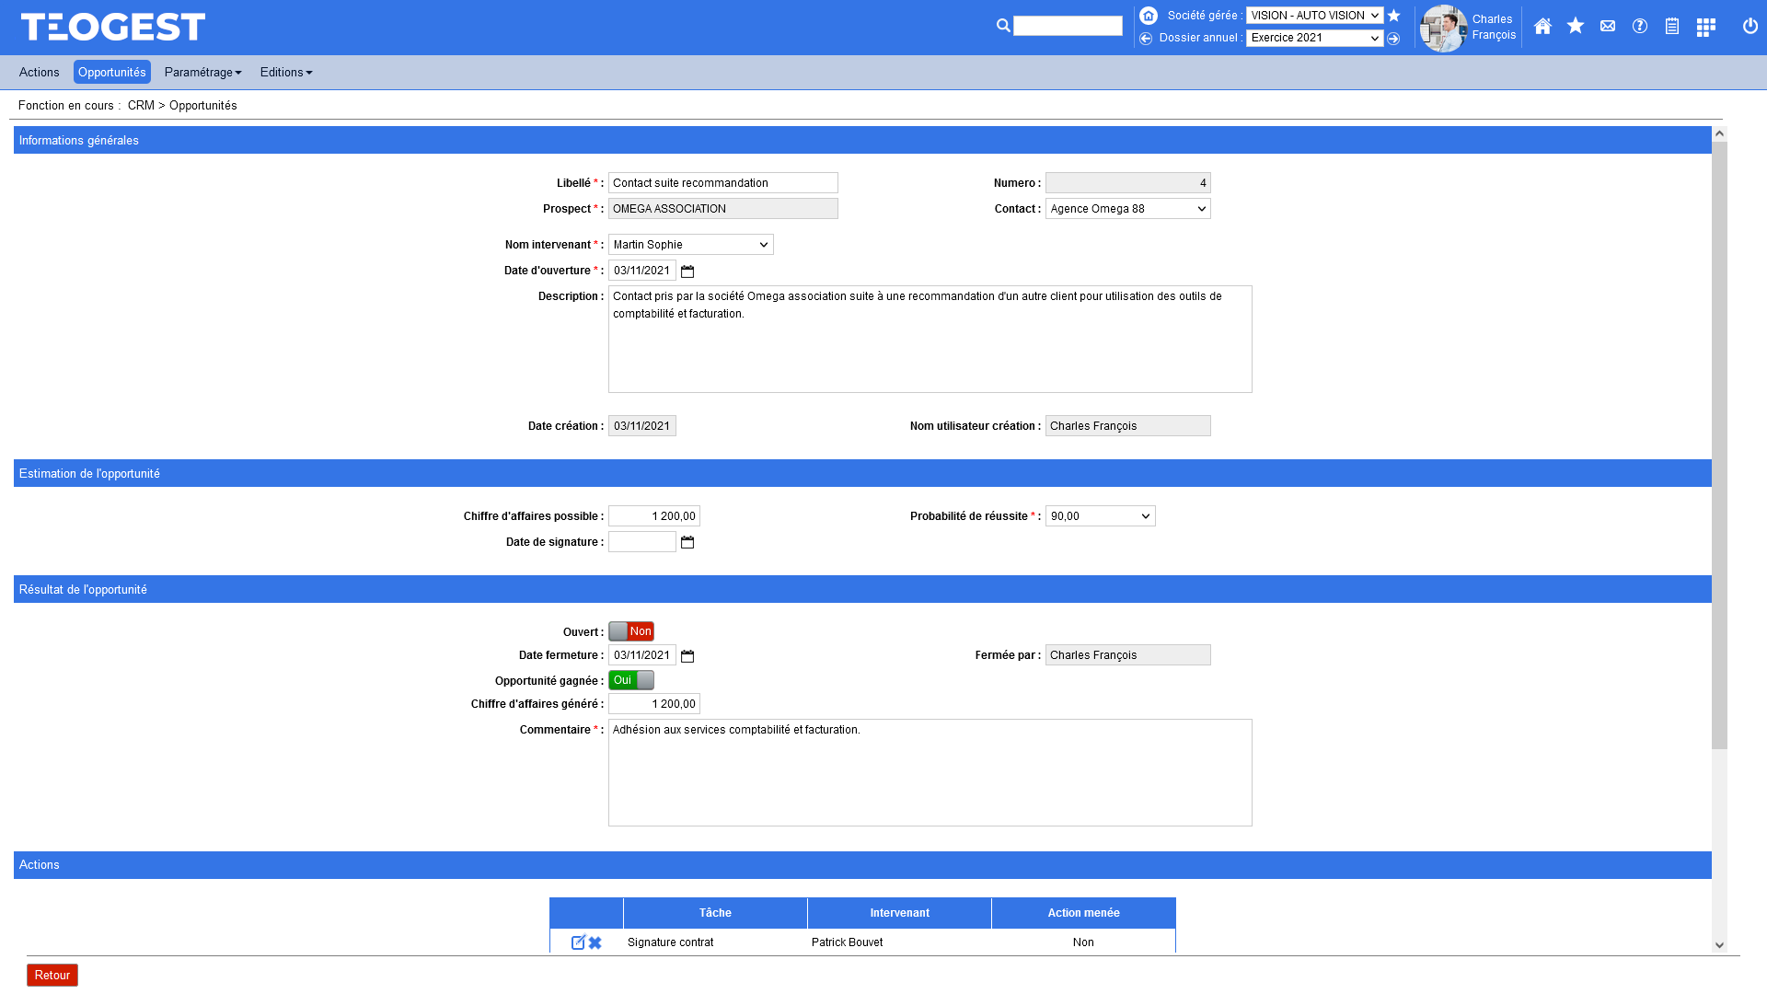Open messages via the envelope icon
1767x994 pixels.
click(x=1607, y=27)
